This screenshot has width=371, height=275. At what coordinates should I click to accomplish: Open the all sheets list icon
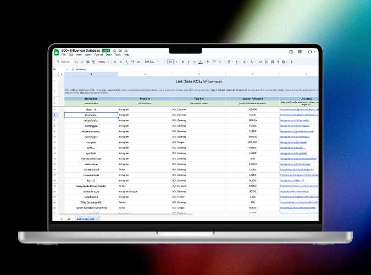click(x=69, y=218)
